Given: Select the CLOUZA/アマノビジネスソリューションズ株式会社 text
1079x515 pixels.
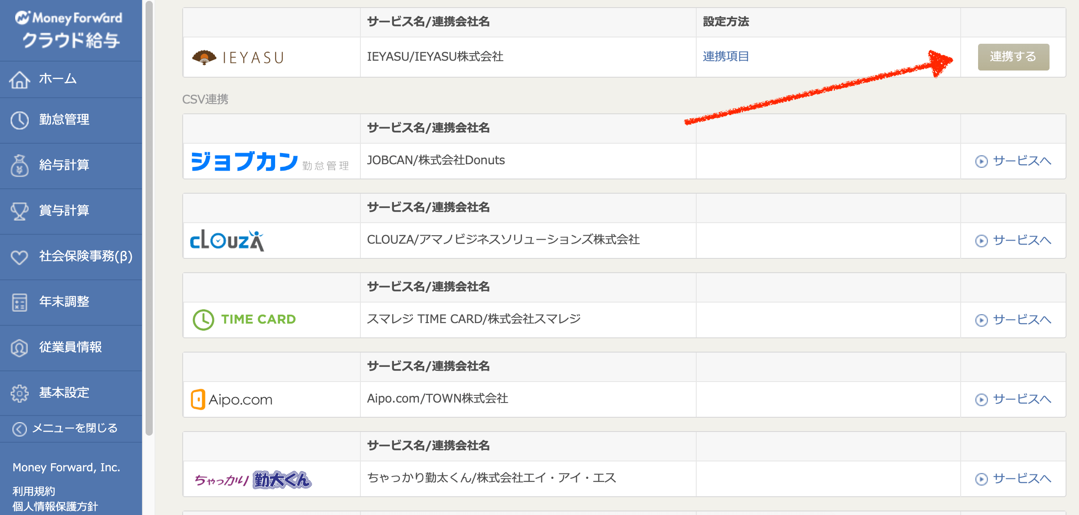Looking at the screenshot, I should pyautogui.click(x=503, y=240).
